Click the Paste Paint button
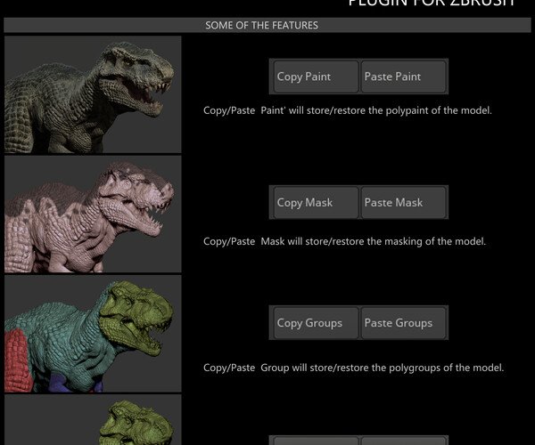 pos(403,77)
